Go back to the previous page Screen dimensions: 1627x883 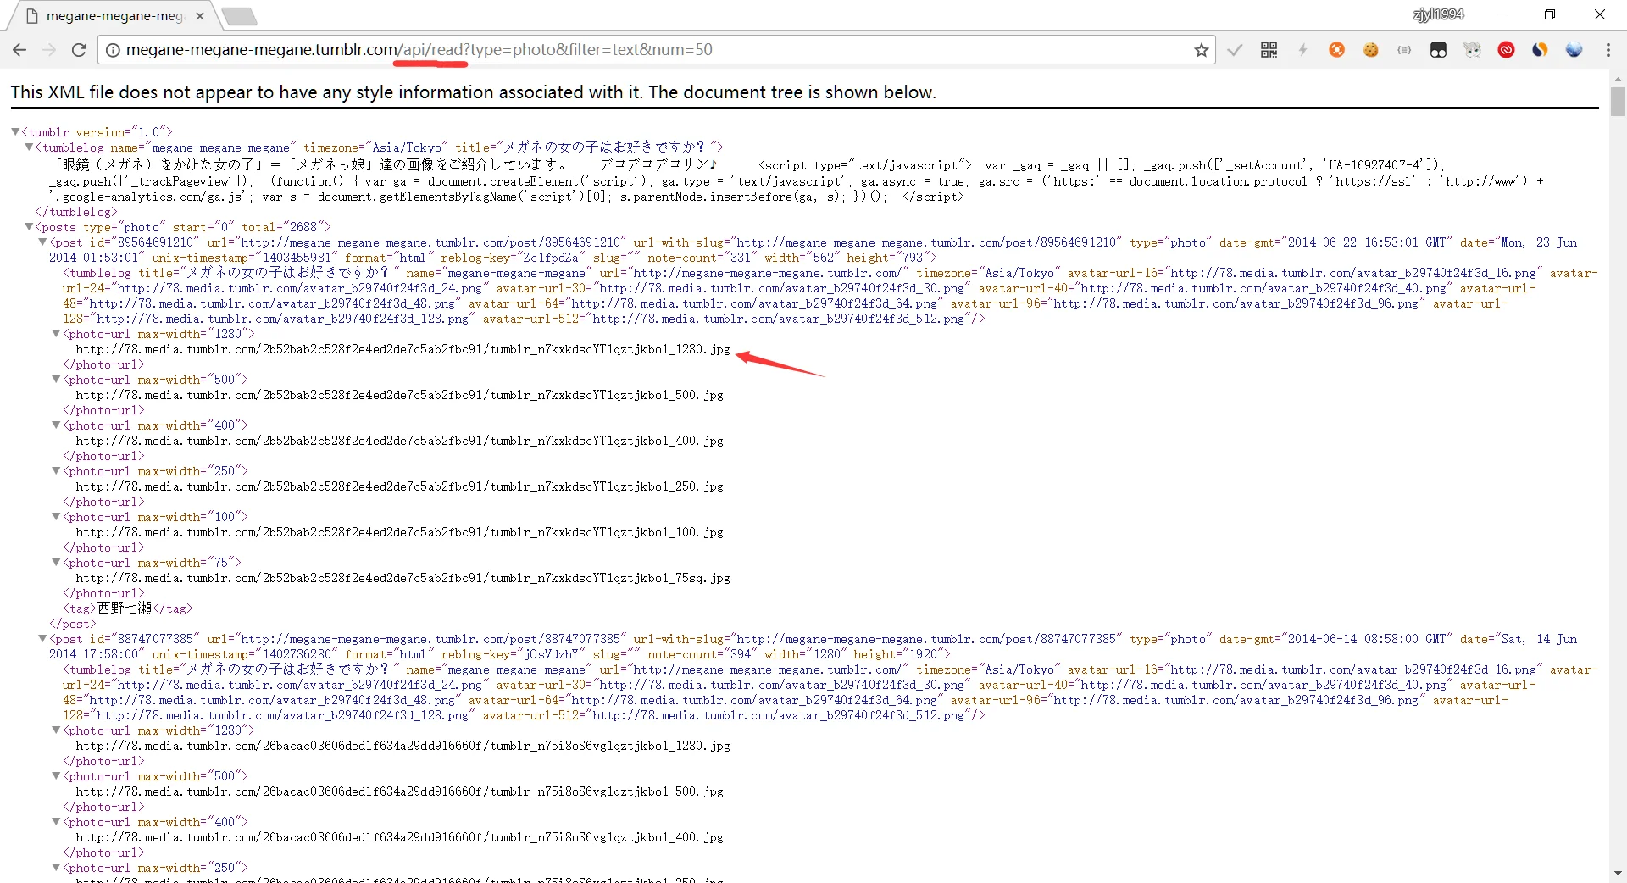[x=19, y=50]
